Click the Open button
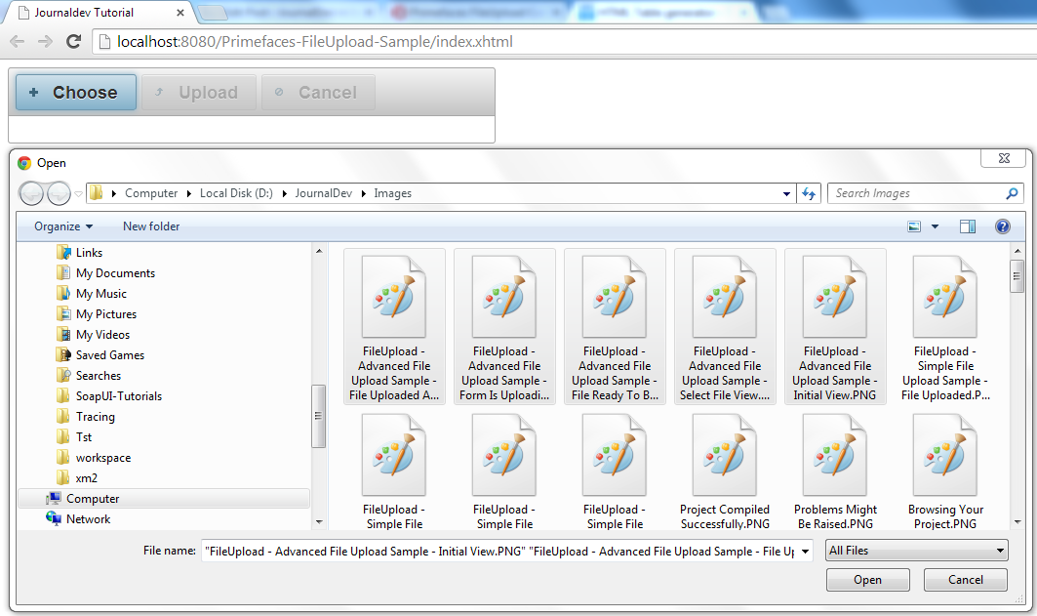This screenshot has height=616, width=1037. [867, 580]
